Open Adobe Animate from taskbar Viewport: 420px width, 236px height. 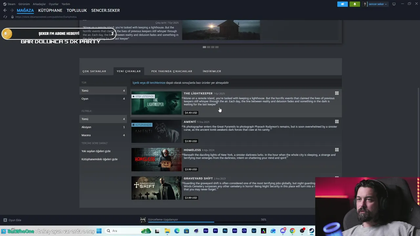click(x=235, y=231)
